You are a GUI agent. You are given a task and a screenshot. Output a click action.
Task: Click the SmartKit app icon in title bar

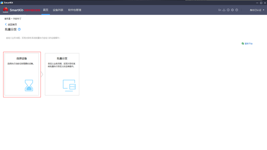[x=2, y=2]
